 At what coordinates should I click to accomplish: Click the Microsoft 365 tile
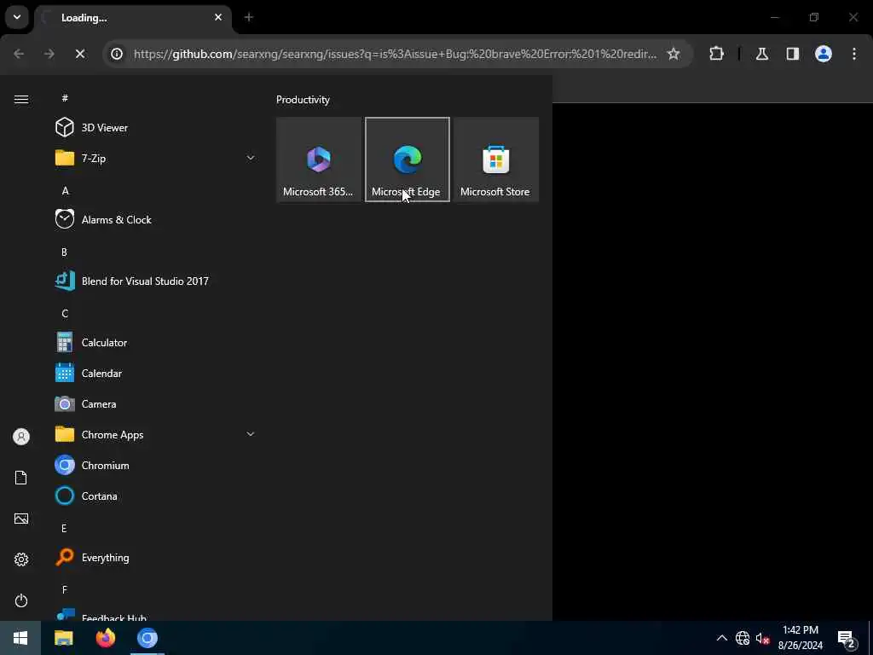point(319,159)
